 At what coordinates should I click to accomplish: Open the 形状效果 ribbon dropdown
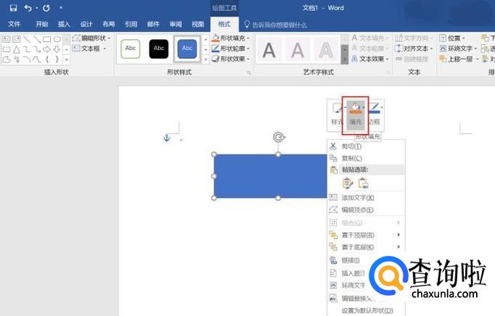231,59
